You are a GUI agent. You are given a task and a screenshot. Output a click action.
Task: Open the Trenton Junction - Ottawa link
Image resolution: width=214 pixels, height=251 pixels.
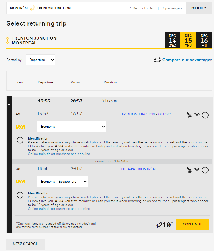tap(146, 114)
